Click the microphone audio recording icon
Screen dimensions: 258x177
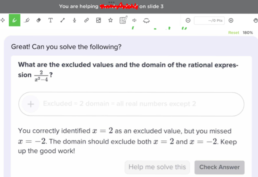point(75,20)
